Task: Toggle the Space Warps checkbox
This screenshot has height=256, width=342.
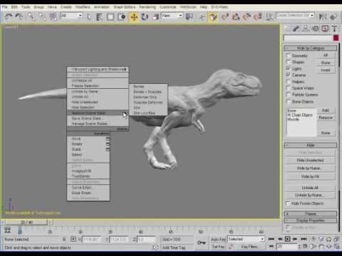Action: pyautogui.click(x=288, y=88)
